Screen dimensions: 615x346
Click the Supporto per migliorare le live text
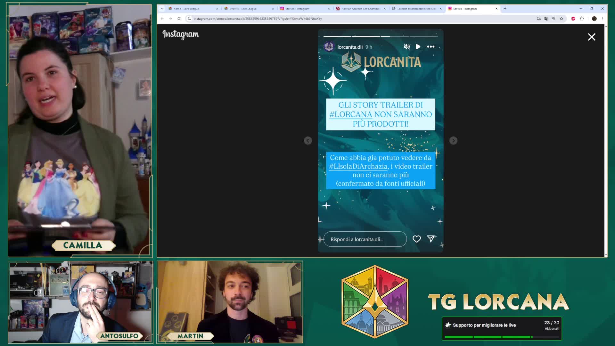point(484,325)
